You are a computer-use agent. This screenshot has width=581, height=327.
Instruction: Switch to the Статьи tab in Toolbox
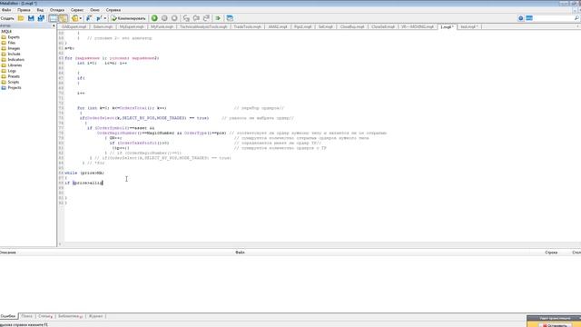click(x=45, y=316)
